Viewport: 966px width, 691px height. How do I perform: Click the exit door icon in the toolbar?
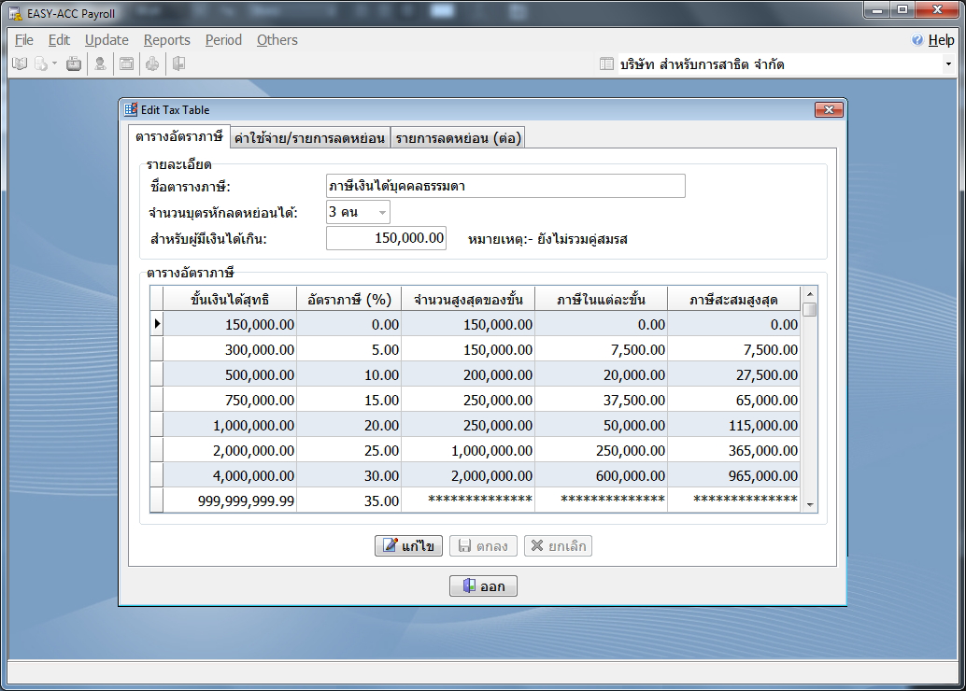point(178,64)
